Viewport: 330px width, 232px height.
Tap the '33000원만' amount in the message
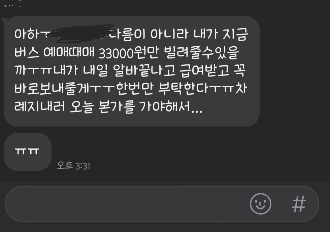[x=128, y=53]
